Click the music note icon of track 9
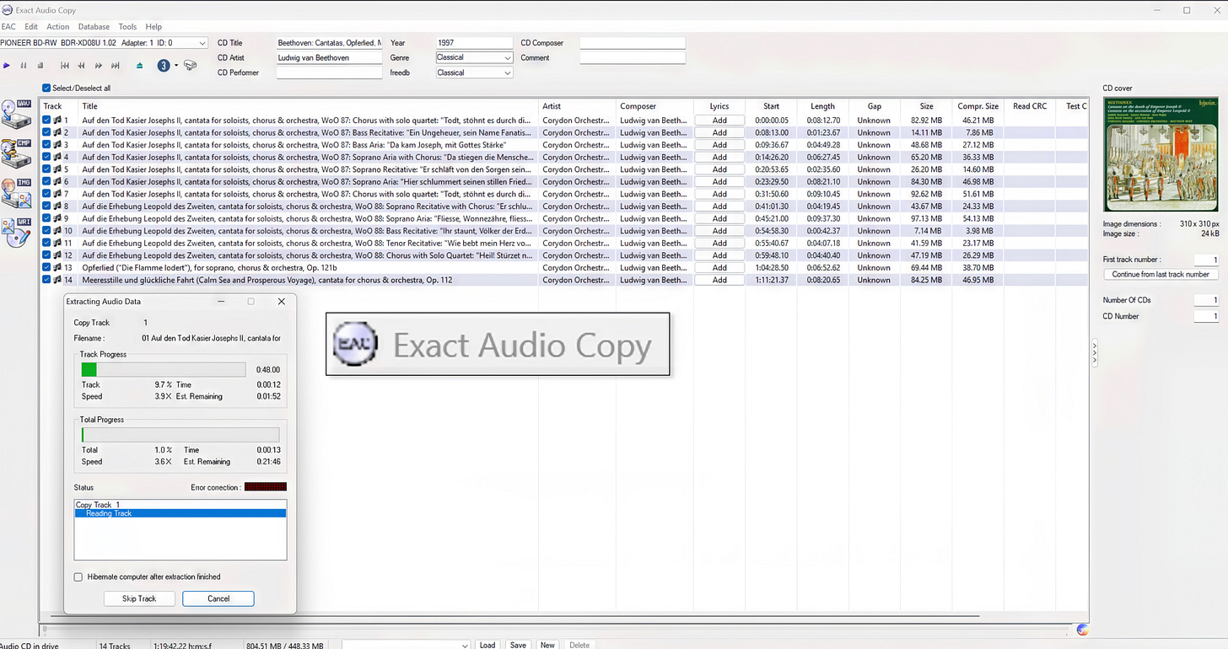Viewport: 1228px width, 649px height. 57,218
